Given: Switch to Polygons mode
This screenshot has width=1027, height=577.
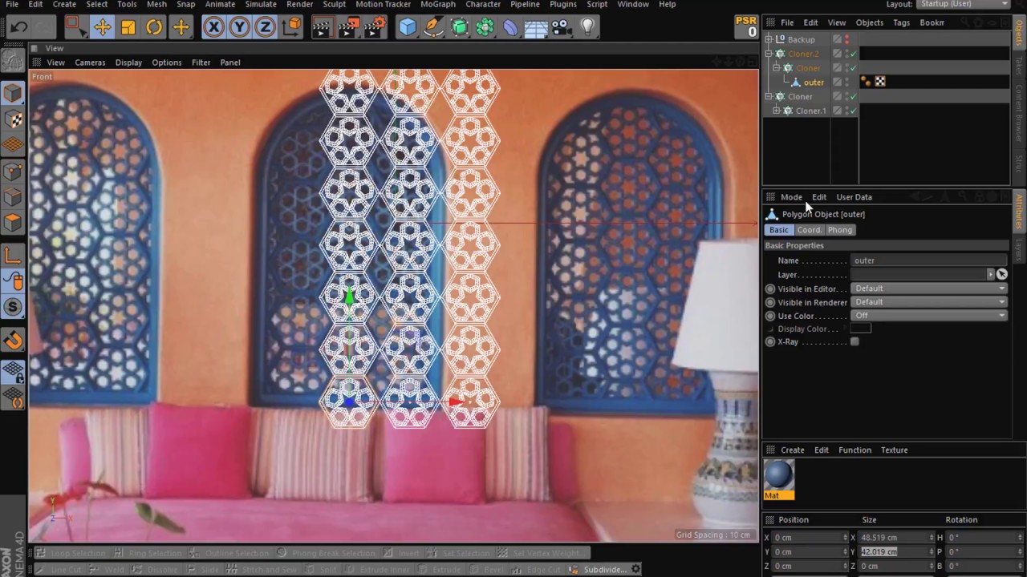Looking at the screenshot, I should (13, 222).
